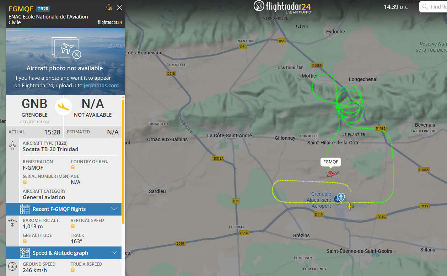The image size is (447, 276).
Task: Click the Recent F-GMQF flights calendar icon
Action: [x=25, y=209]
